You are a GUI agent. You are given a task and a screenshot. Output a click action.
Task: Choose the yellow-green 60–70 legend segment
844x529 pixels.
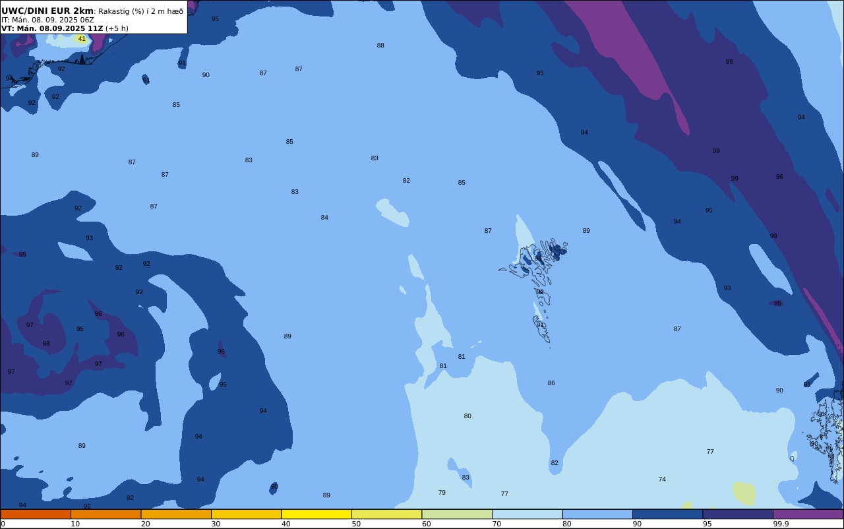click(x=457, y=514)
